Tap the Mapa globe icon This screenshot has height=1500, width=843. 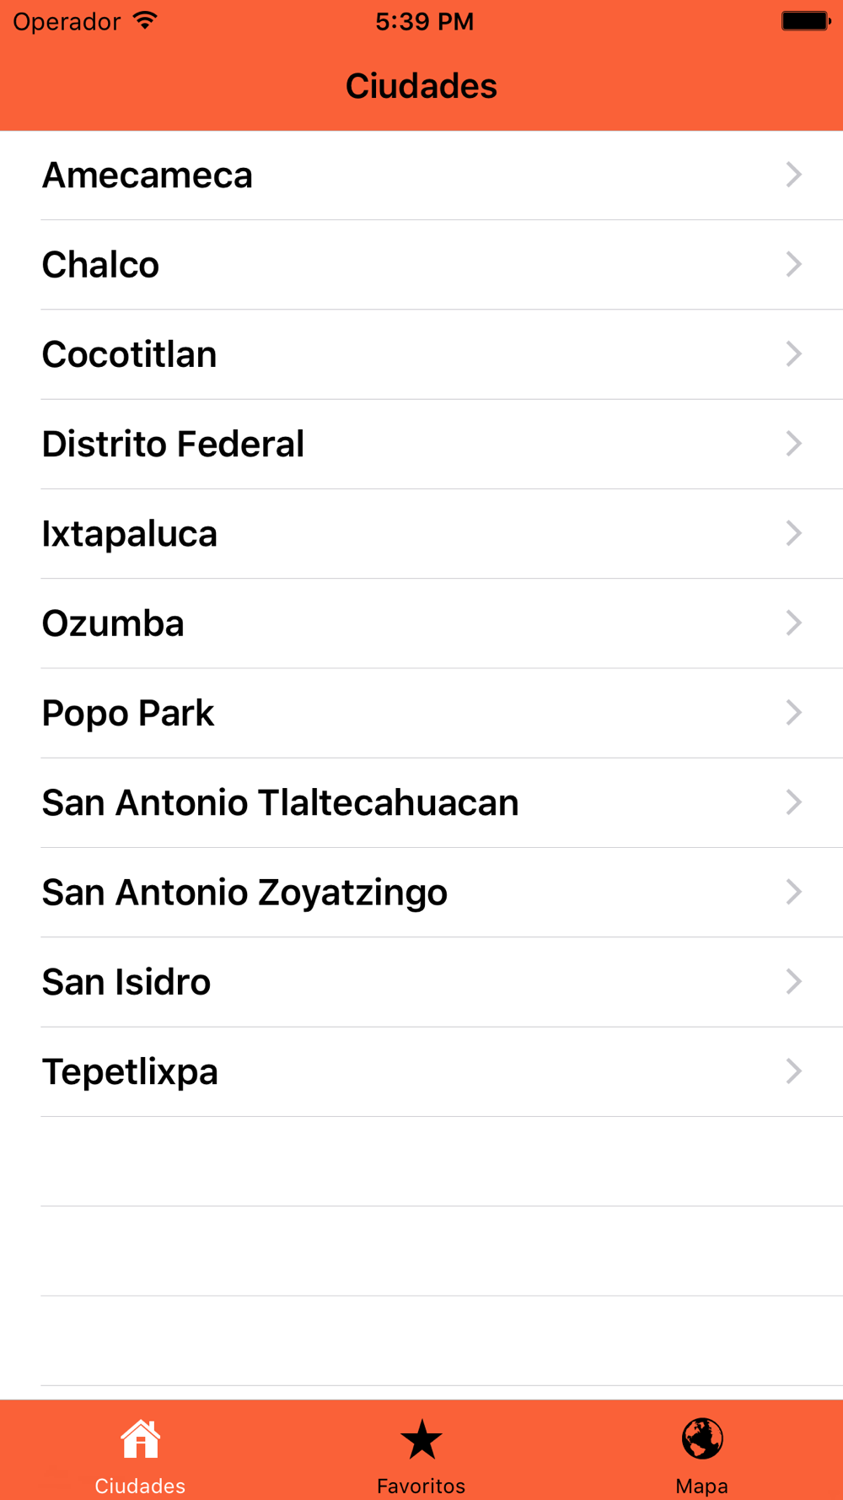click(x=702, y=1438)
